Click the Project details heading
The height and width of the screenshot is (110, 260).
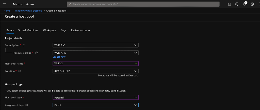[x=13, y=38]
